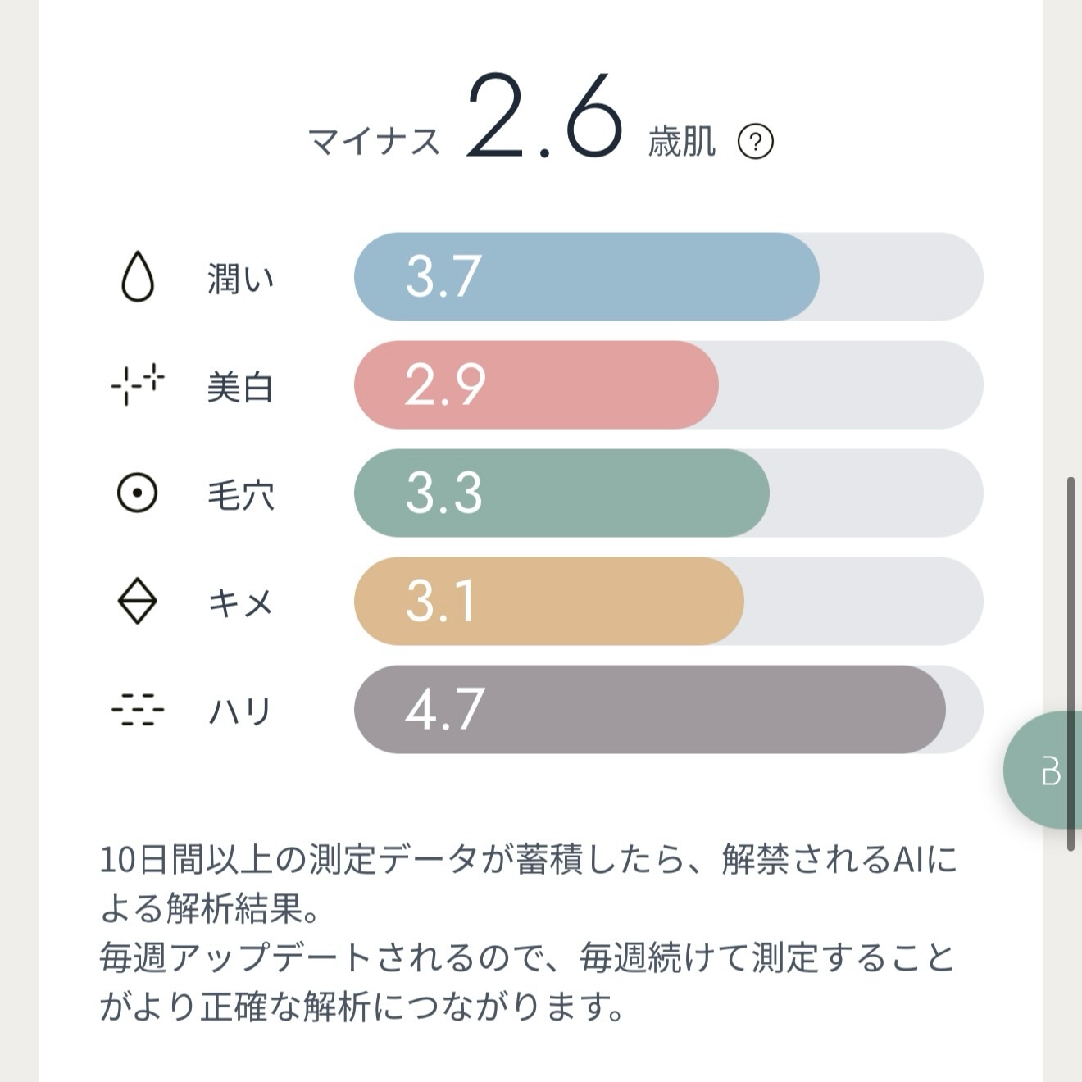Click the green 3.3 pores bar
The width and height of the screenshot is (1082, 1082).
(561, 493)
